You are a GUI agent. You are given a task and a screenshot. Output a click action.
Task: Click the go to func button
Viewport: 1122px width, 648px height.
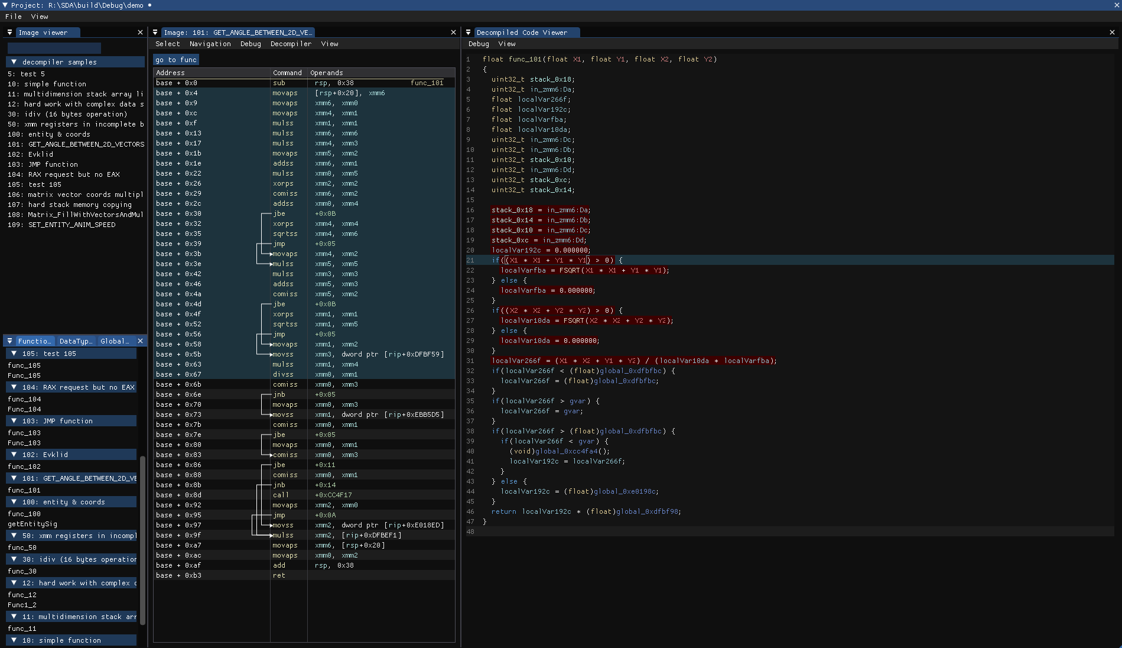pos(176,60)
